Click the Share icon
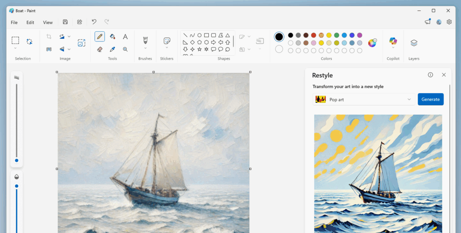Screen dimensions: 461x233 (80, 22)
